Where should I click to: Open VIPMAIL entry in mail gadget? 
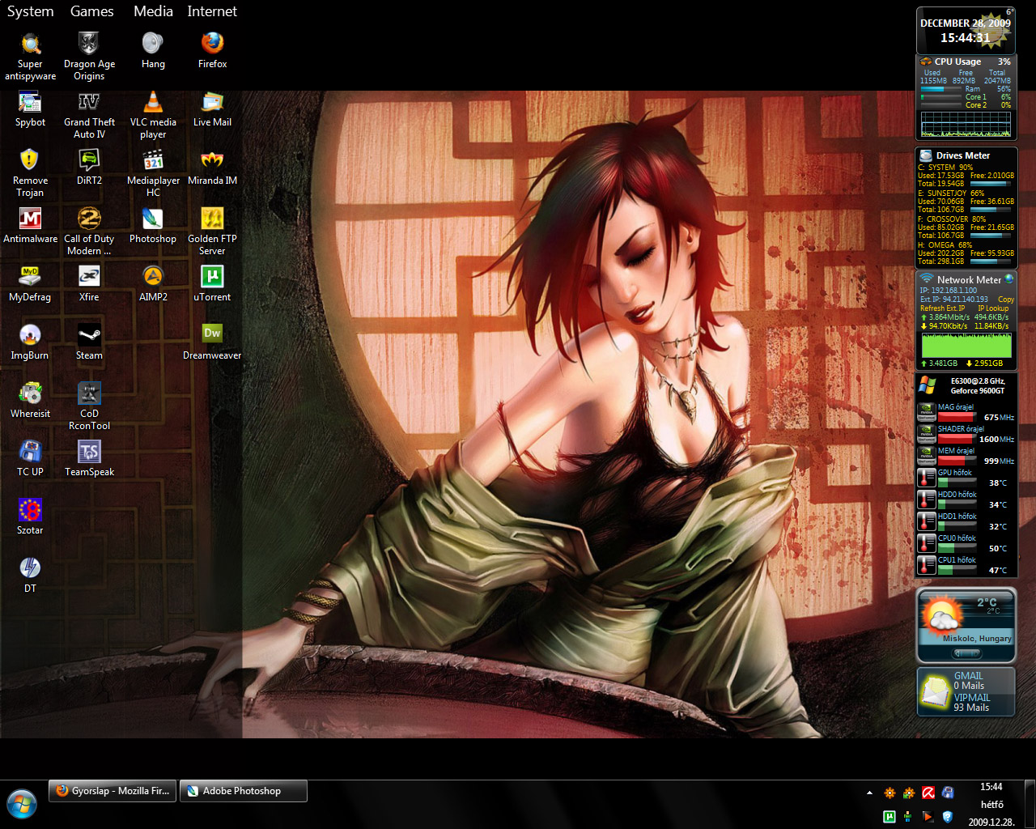tap(971, 697)
